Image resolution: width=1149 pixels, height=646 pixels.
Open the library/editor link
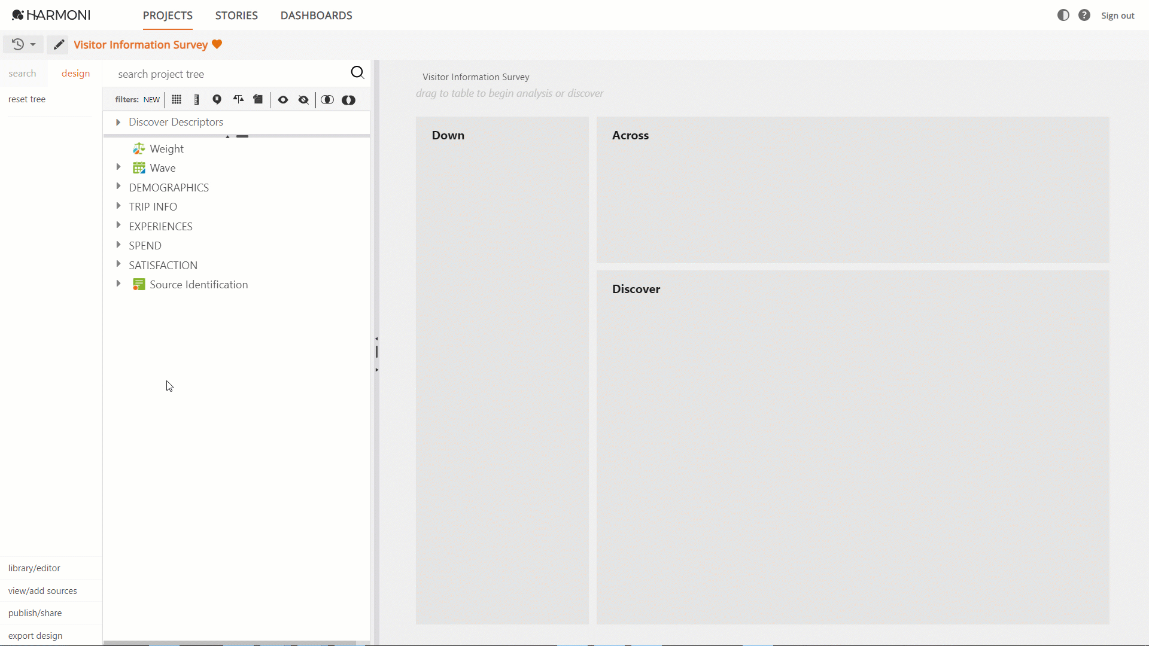[x=34, y=568]
